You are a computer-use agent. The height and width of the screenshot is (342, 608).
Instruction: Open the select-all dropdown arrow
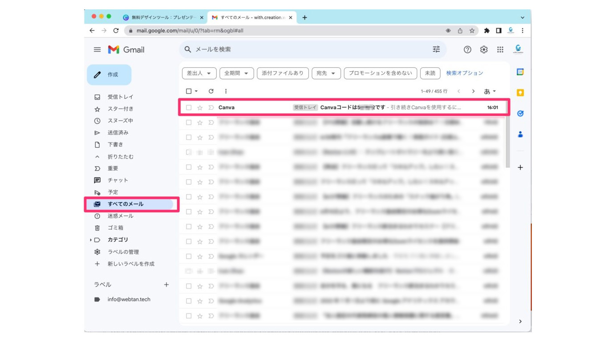[196, 91]
